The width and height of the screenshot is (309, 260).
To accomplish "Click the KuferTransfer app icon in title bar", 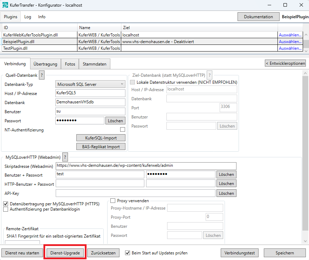I will (x=5, y=5).
